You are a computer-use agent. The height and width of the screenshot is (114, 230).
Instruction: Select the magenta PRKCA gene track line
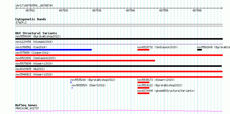(119, 111)
